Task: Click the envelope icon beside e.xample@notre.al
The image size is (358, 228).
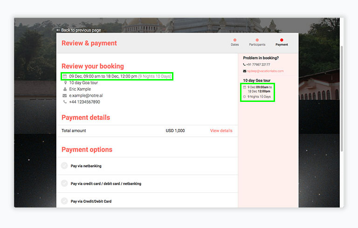Action: (x=65, y=96)
